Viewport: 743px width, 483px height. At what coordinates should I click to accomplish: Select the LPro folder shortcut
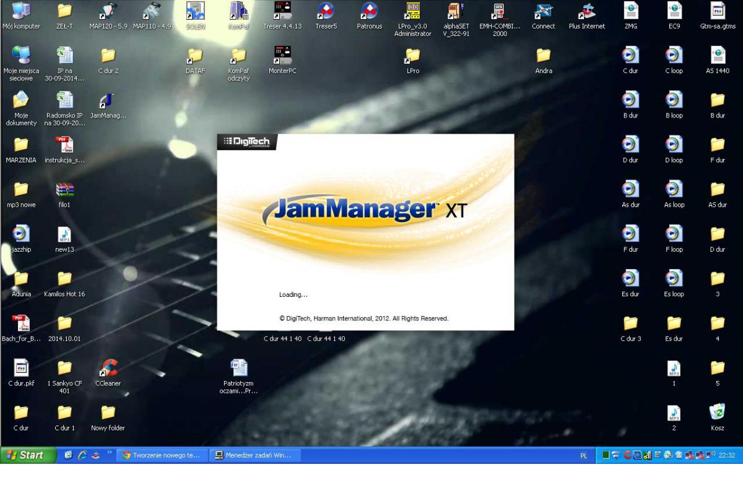[x=412, y=61]
